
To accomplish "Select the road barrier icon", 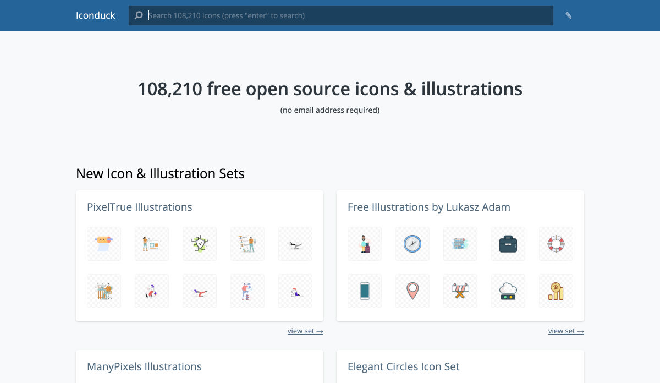I will click(x=460, y=291).
